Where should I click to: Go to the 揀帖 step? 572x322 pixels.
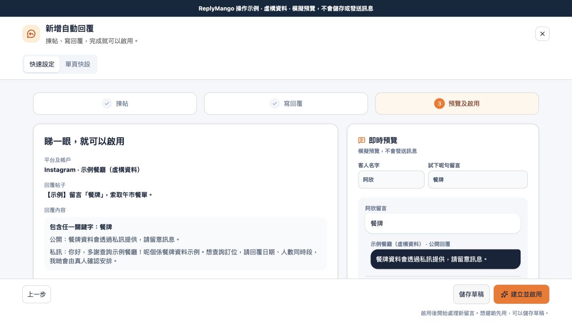coord(115,104)
